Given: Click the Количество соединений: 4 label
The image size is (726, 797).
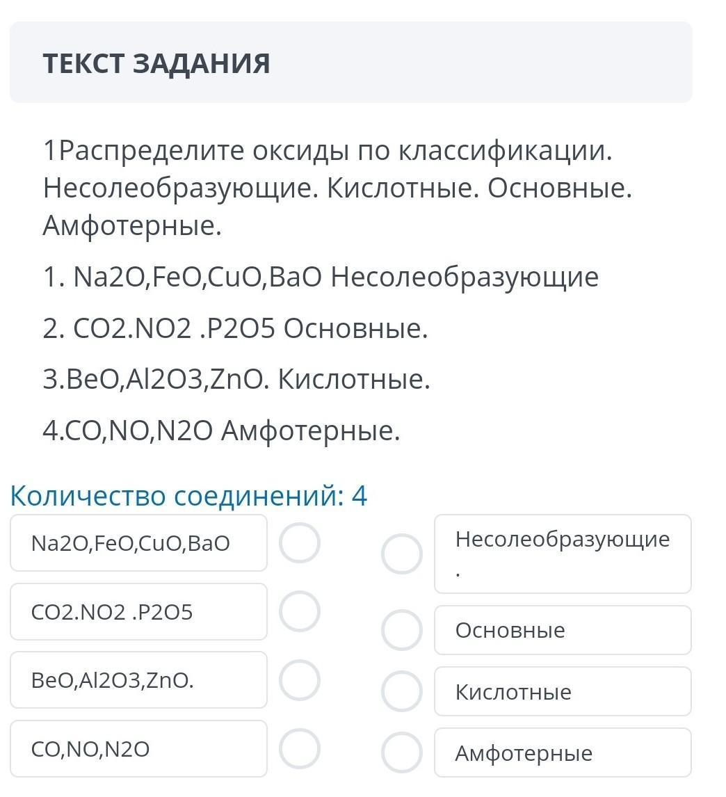Looking at the screenshot, I should [x=188, y=496].
